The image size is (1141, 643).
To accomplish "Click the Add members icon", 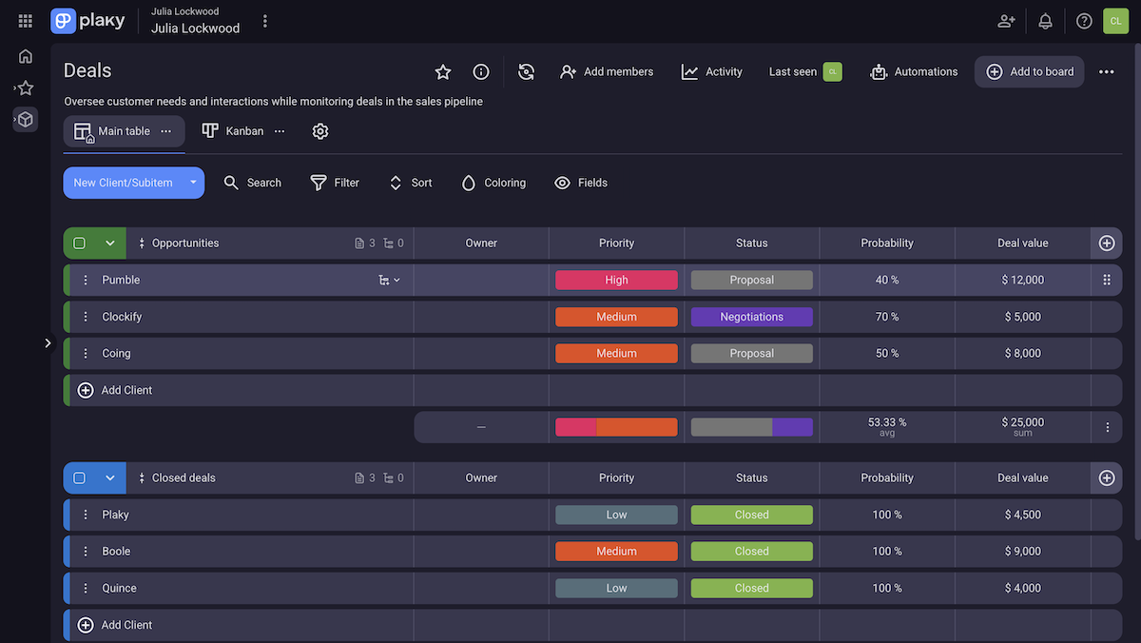I will [568, 71].
